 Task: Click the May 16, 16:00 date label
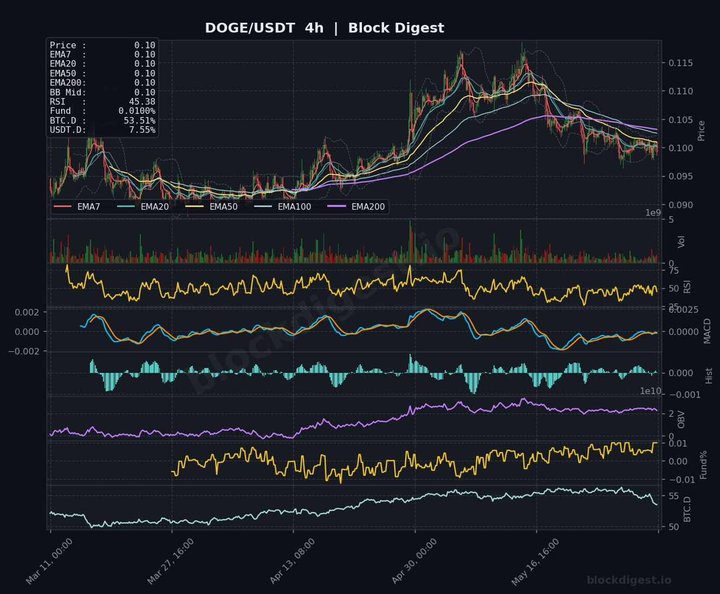pos(535,562)
